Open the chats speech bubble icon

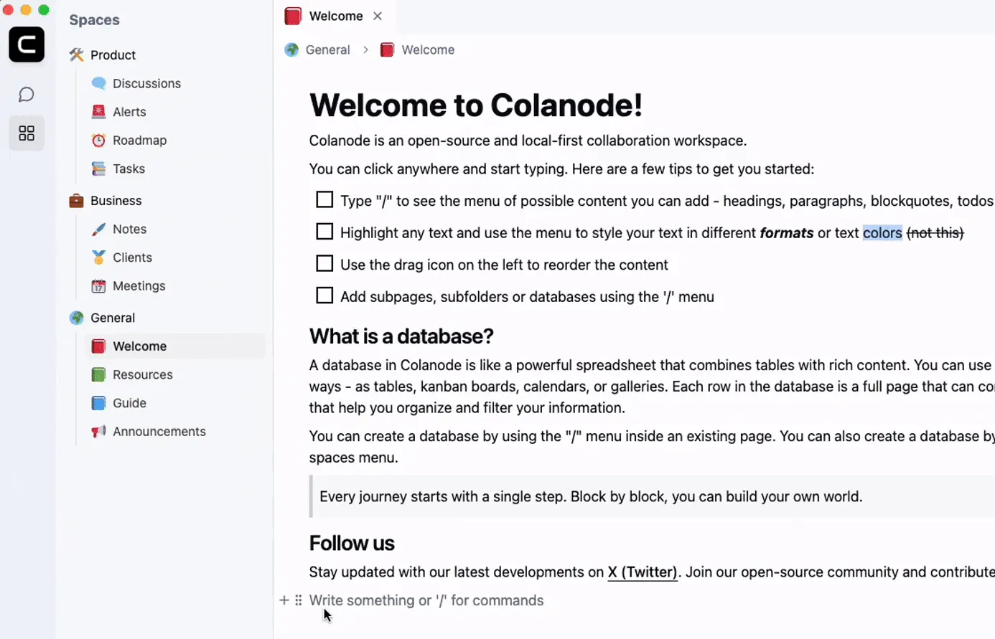point(27,95)
